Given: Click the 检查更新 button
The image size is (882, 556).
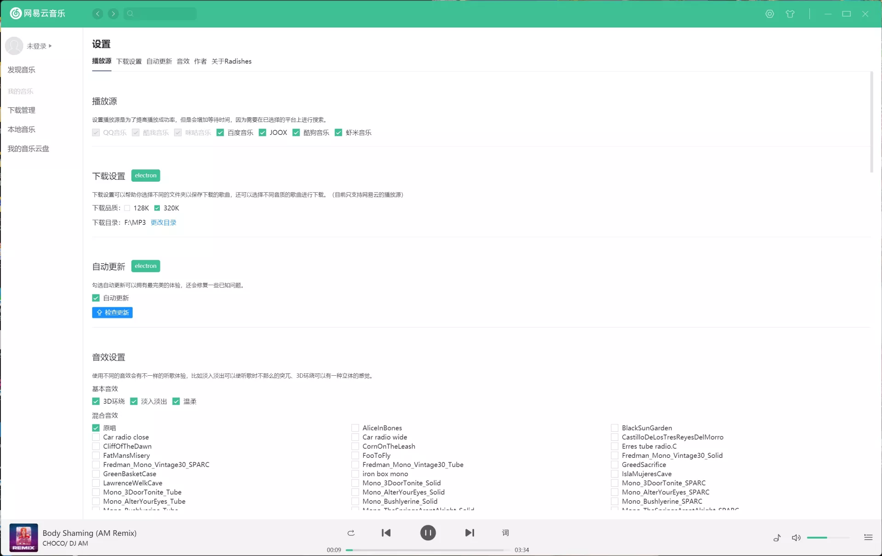Looking at the screenshot, I should (x=113, y=312).
